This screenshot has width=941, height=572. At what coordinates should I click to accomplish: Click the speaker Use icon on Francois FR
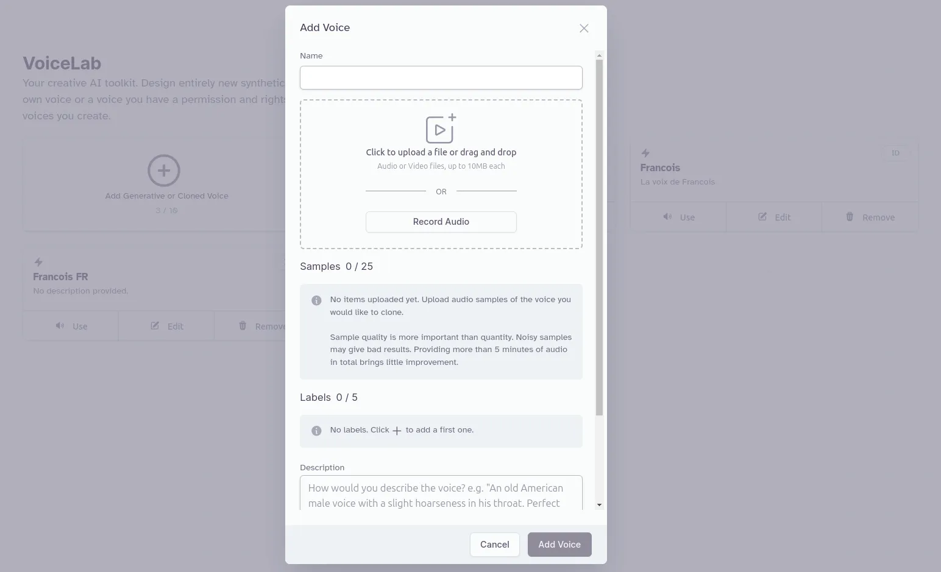[x=60, y=326]
